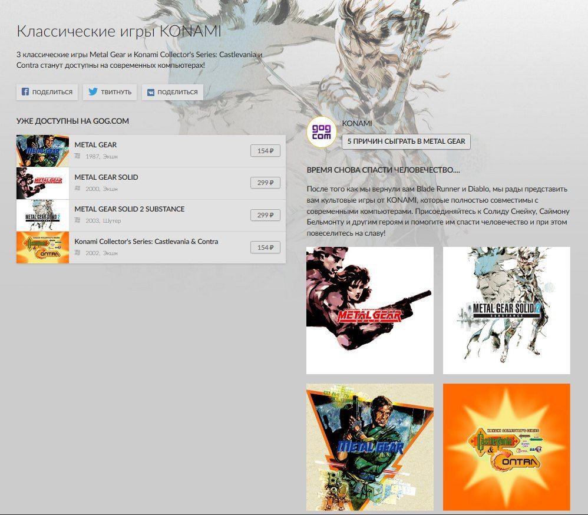
Task: Open the METAL GEAR SOLID list title
Action: coord(106,177)
